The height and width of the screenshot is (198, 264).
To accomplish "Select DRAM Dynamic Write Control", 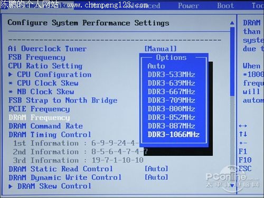I will click(x=65, y=177).
